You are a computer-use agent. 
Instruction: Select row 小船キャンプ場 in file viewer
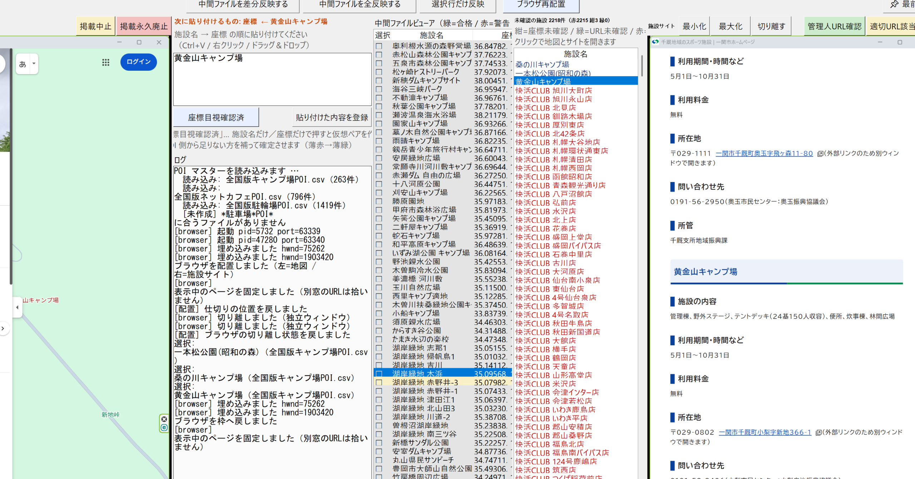443,313
